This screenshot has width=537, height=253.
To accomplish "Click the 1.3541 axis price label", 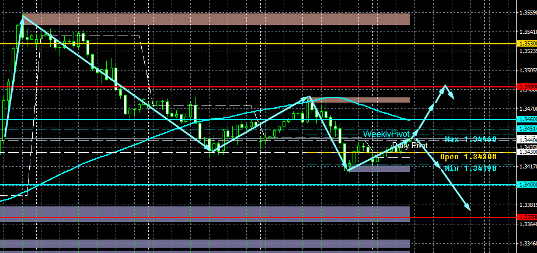I will [x=528, y=32].
